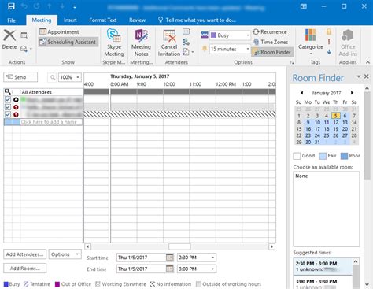Open the Show As Busy dropdown
This screenshot has height=289, width=373.
pos(248,35)
